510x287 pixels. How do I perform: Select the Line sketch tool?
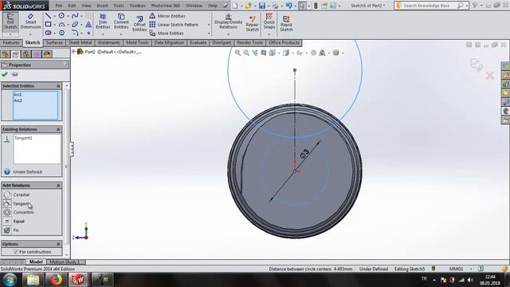coord(48,16)
